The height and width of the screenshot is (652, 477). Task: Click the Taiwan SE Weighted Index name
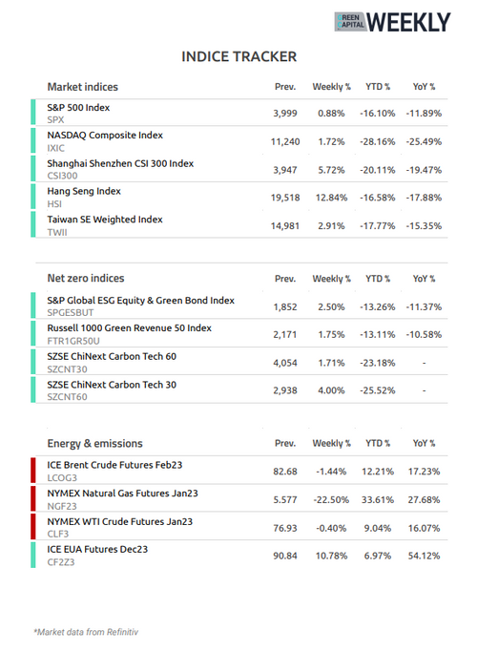pyautogui.click(x=105, y=220)
